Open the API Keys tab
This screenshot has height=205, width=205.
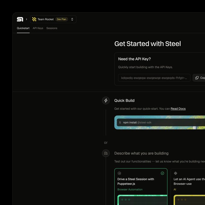pos(38,28)
